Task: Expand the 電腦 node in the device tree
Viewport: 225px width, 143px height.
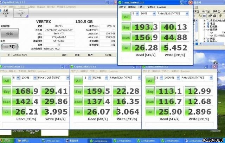Action: [204, 24]
